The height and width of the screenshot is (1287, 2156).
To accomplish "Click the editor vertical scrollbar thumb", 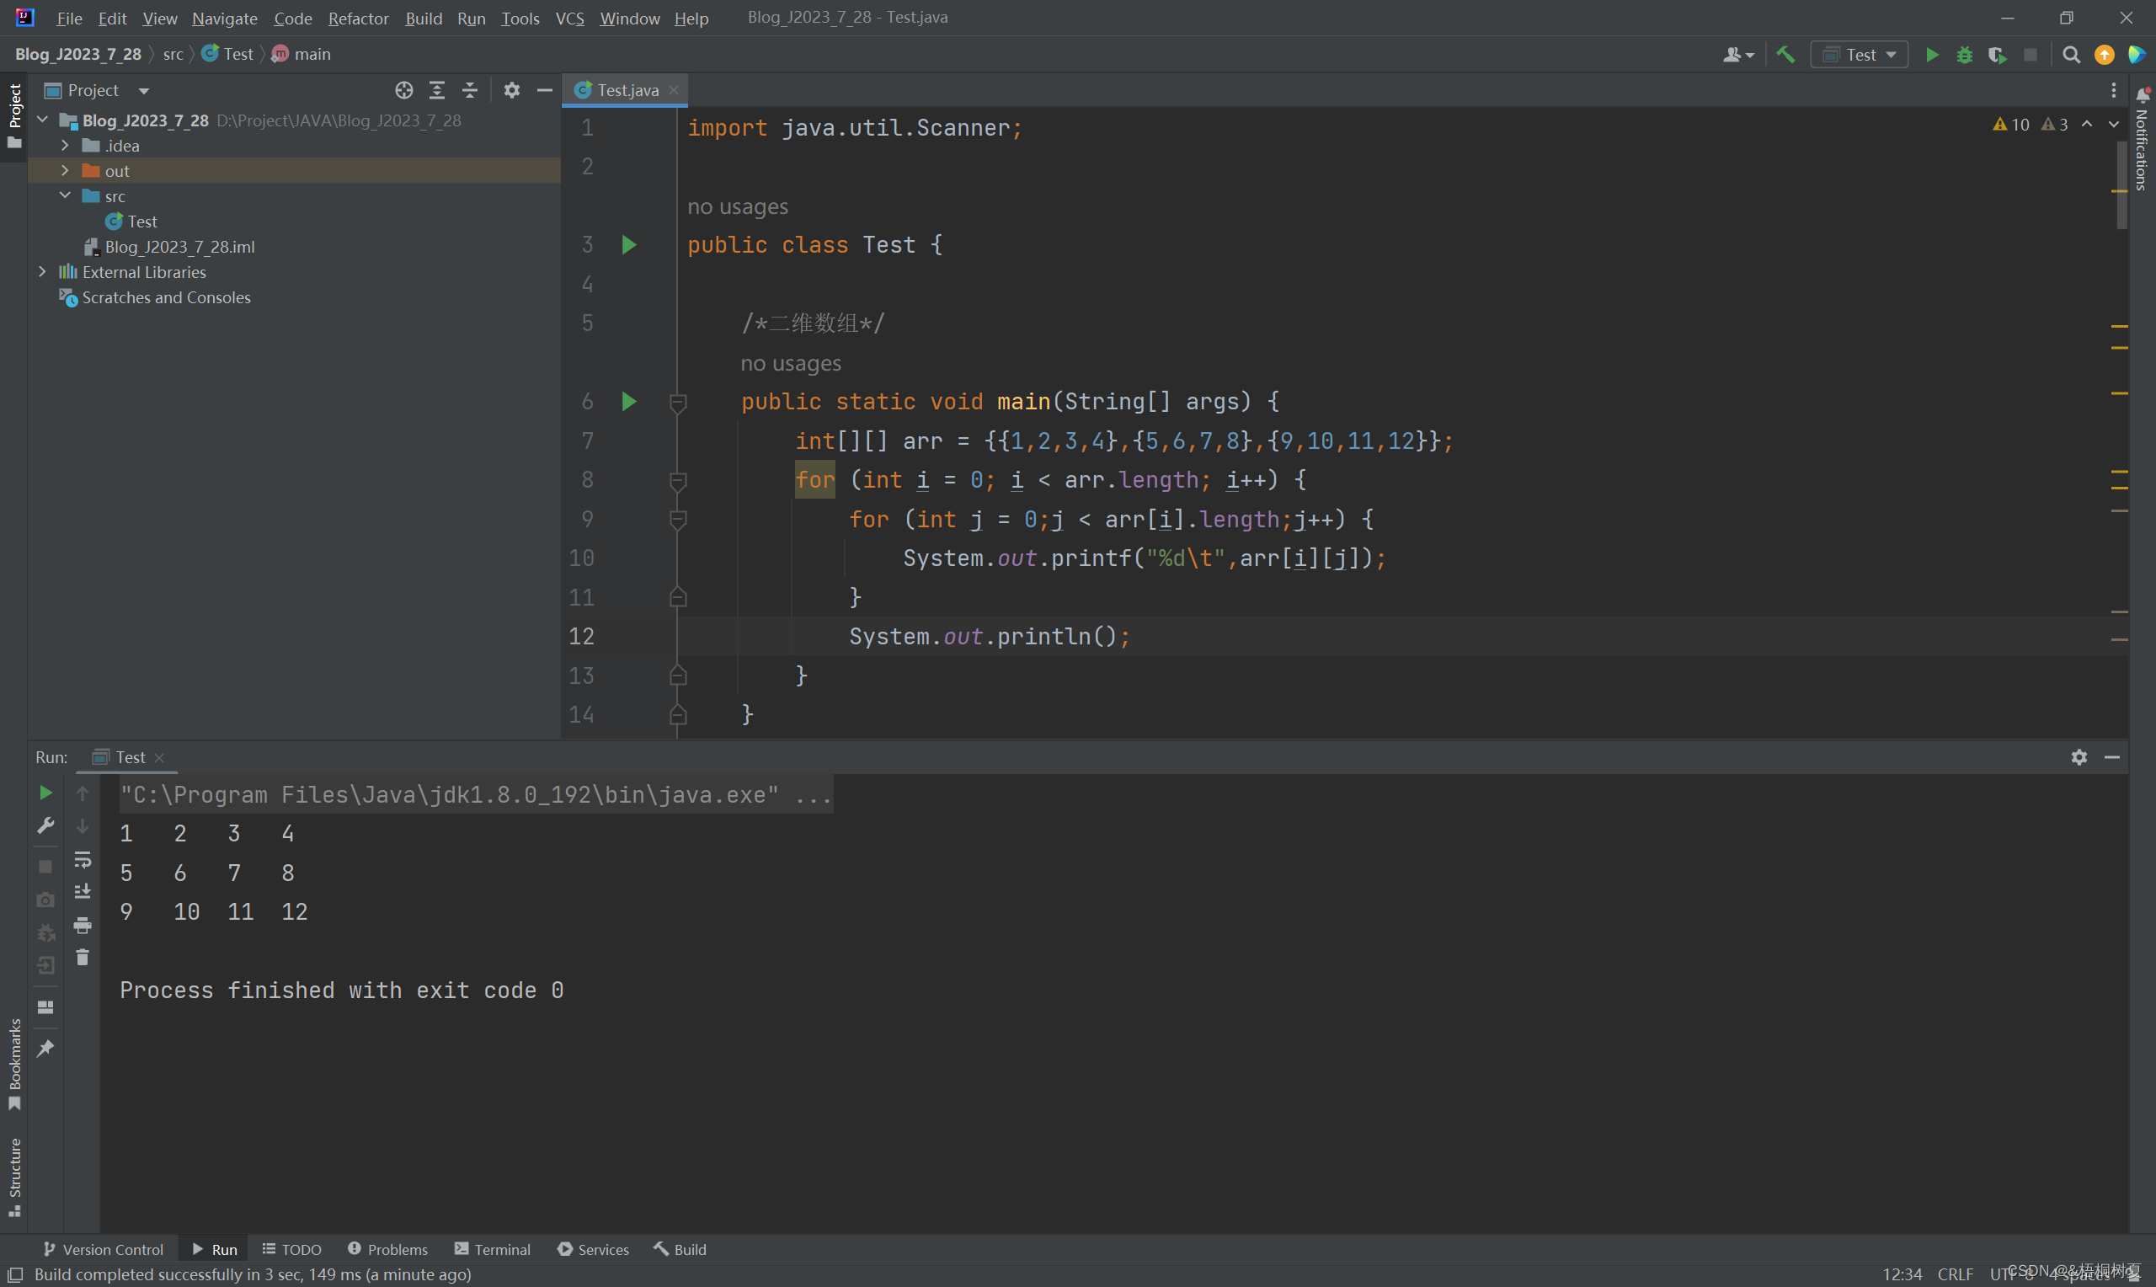I will pos(2121,184).
